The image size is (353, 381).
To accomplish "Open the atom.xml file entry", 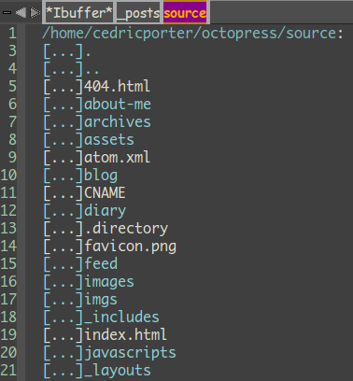I will 117,157.
